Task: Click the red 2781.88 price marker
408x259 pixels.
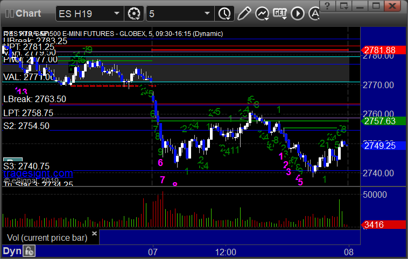Action: (383, 50)
